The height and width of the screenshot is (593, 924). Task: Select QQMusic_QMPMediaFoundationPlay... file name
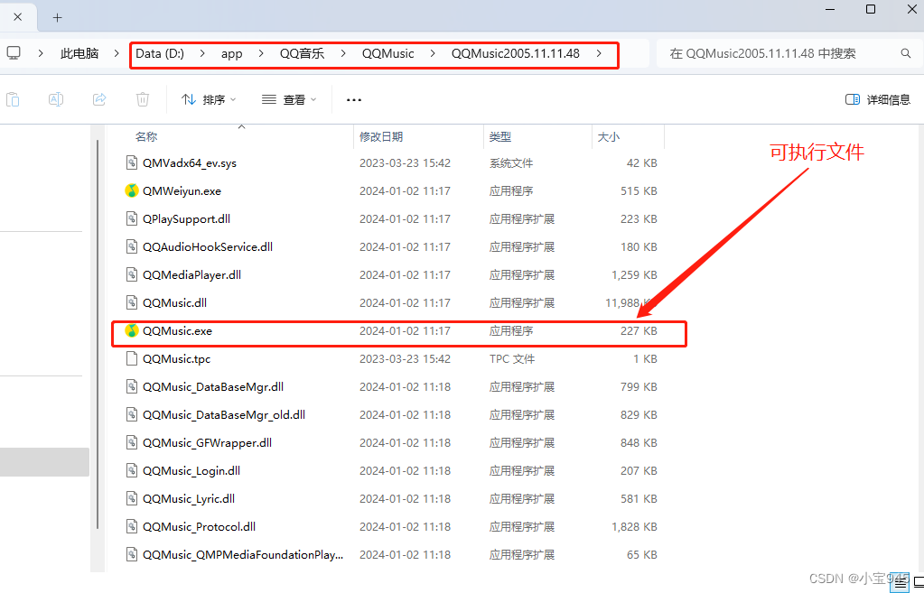[x=243, y=555]
